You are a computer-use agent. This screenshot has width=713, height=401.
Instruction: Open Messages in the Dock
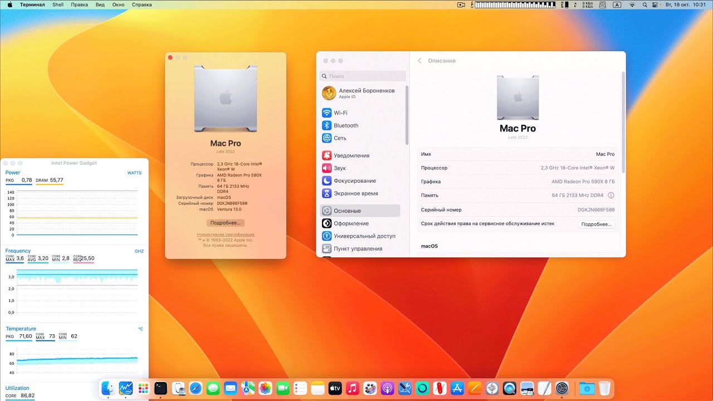pyautogui.click(x=212, y=388)
